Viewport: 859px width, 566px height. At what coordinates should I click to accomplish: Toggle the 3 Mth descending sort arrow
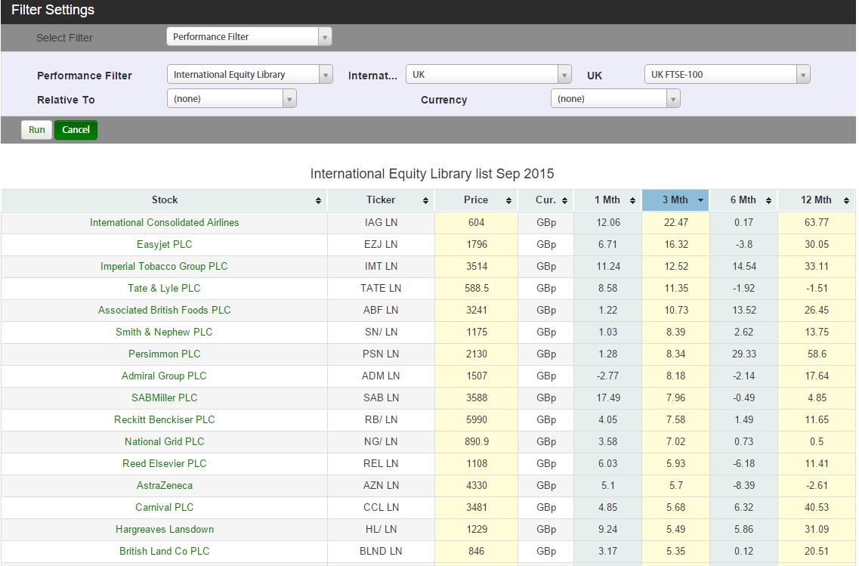pos(700,201)
